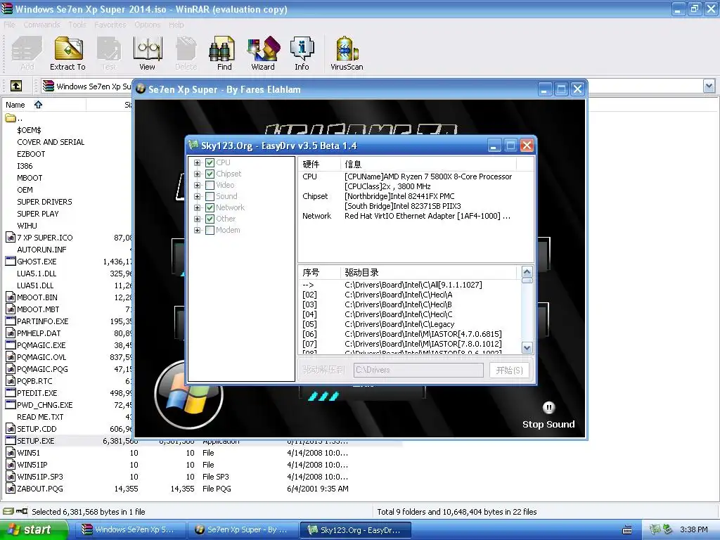Click the C:\Drivers extract path field
This screenshot has width=720, height=540.
click(x=418, y=370)
